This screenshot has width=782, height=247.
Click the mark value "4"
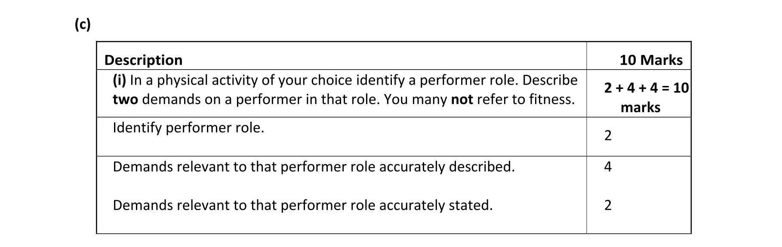tap(608, 167)
